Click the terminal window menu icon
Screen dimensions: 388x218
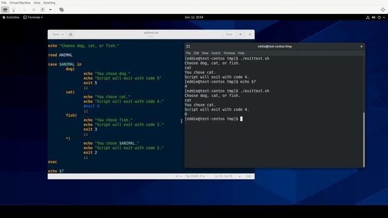coord(188,46)
